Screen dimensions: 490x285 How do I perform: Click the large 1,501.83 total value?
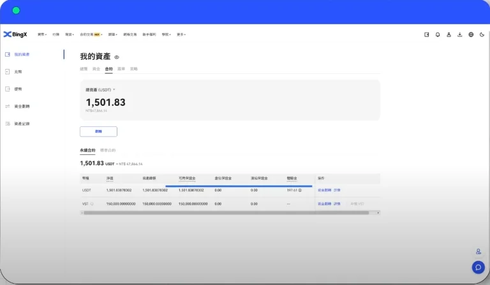(106, 103)
